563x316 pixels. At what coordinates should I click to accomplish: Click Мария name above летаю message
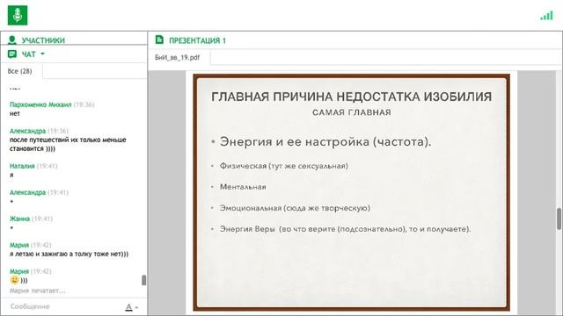coord(19,245)
